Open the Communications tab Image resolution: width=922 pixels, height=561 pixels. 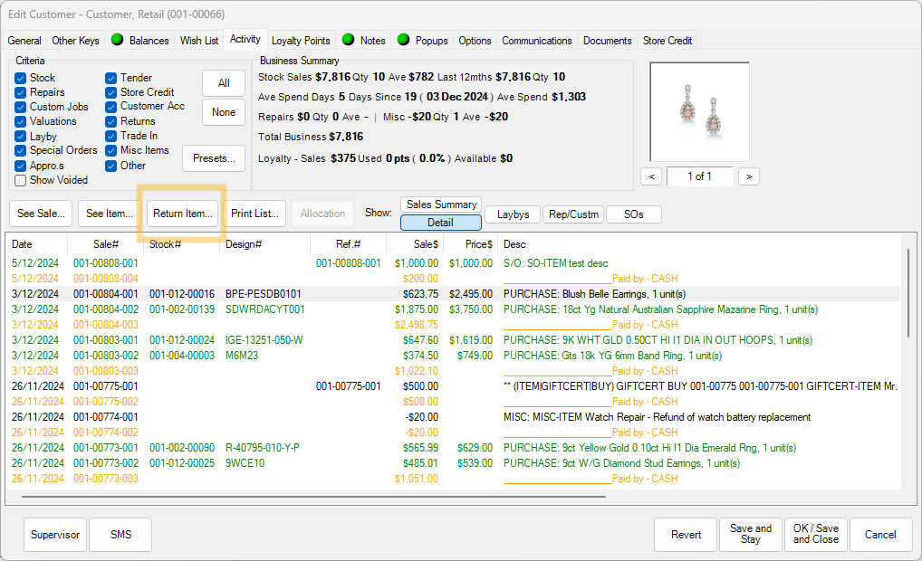[537, 41]
